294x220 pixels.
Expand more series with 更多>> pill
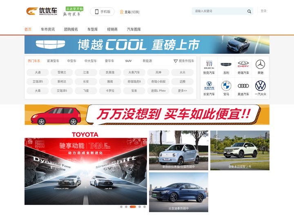[x=183, y=91]
